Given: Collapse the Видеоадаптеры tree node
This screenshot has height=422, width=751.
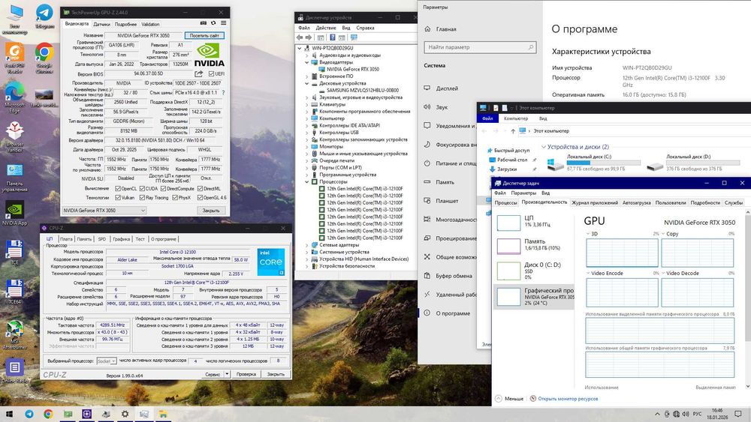Looking at the screenshot, I should (x=307, y=62).
